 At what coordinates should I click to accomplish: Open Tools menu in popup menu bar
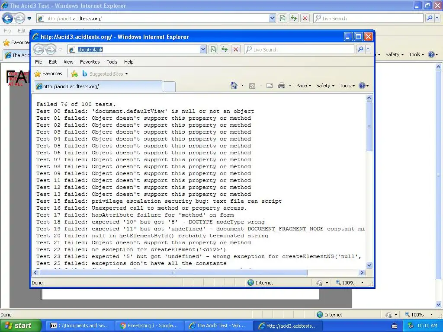coord(112,62)
